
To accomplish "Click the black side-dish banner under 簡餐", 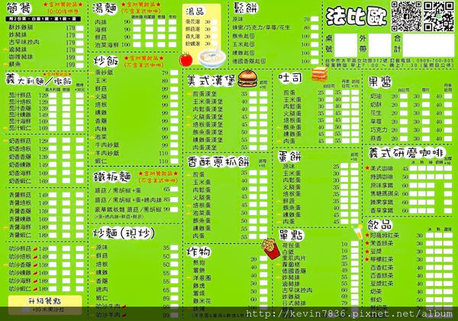I will pyautogui.click(x=43, y=19).
